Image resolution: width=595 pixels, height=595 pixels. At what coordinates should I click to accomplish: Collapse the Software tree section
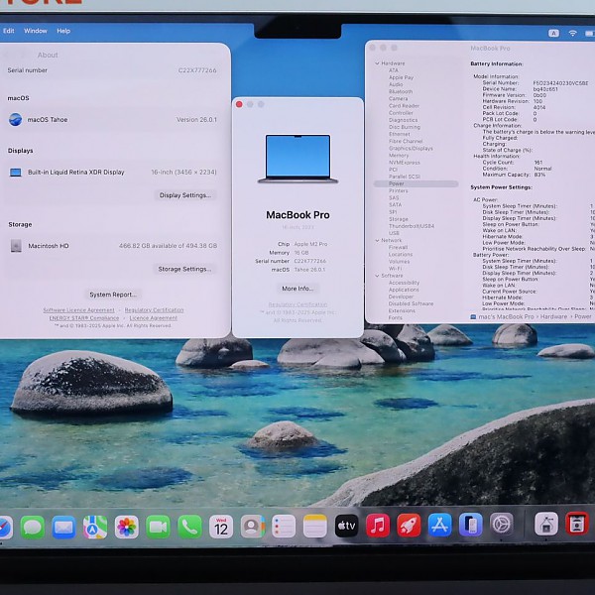point(375,276)
